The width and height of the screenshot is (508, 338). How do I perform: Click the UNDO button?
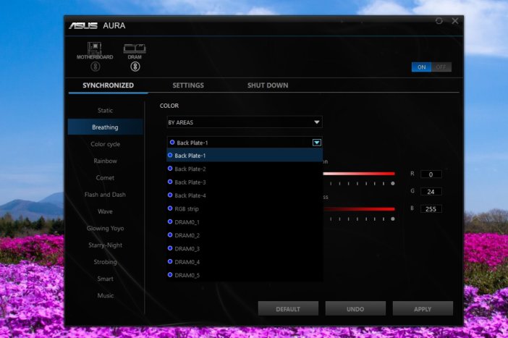(355, 309)
